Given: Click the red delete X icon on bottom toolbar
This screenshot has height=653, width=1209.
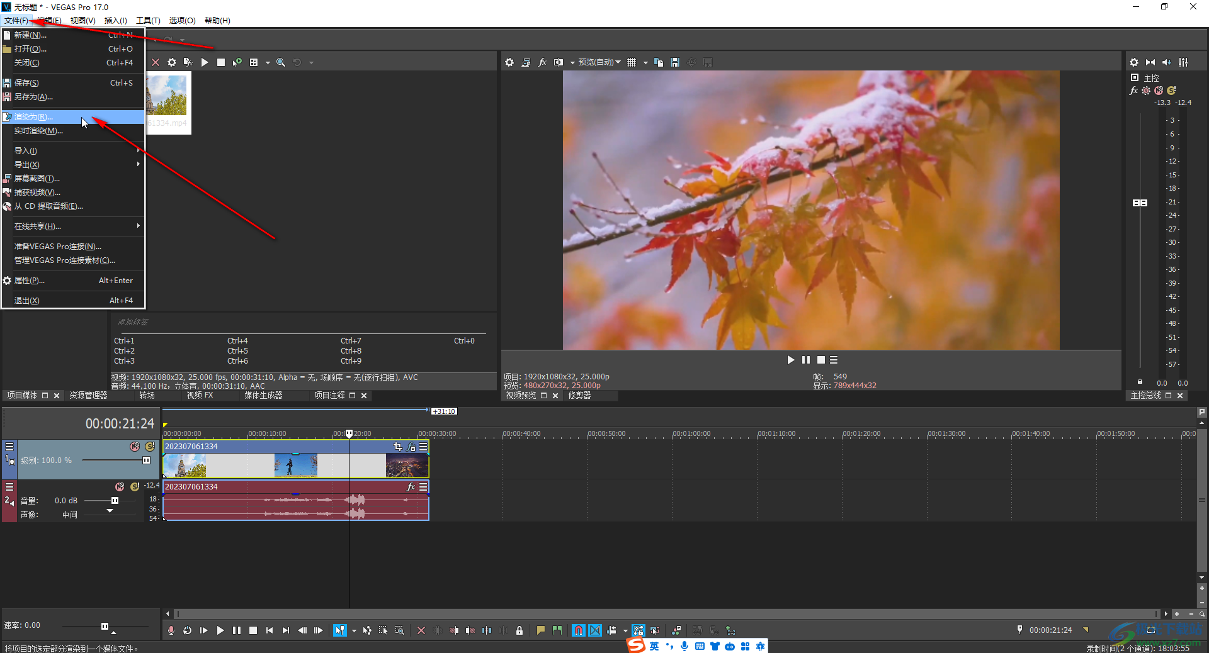Looking at the screenshot, I should (421, 630).
